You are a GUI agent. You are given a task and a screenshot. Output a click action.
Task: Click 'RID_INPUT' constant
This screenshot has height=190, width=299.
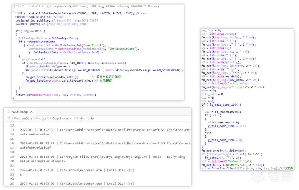[x=77, y=63]
